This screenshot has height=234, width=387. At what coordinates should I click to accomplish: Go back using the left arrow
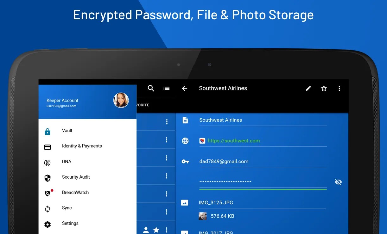click(x=185, y=89)
